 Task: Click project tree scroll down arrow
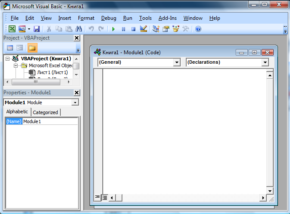pos(76,75)
